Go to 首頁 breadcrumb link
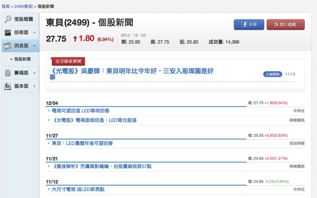The width and height of the screenshot is (317, 198). click(x=6, y=6)
